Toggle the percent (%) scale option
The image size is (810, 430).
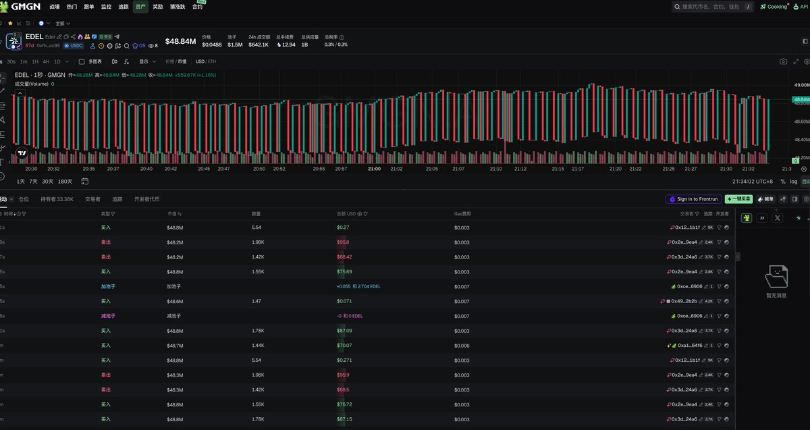[x=783, y=182]
